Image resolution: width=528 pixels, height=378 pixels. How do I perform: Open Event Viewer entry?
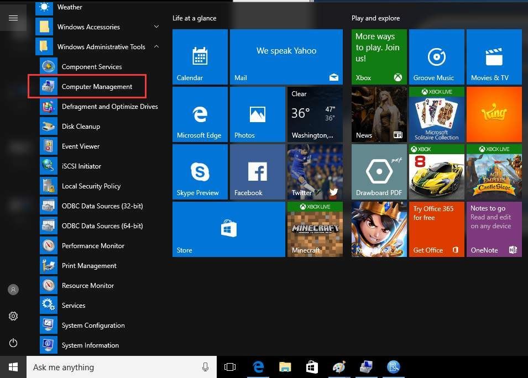(x=81, y=146)
